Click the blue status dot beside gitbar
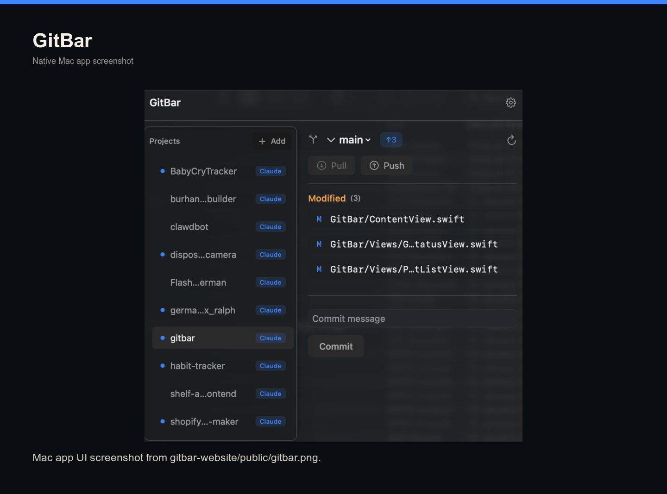 tap(163, 338)
